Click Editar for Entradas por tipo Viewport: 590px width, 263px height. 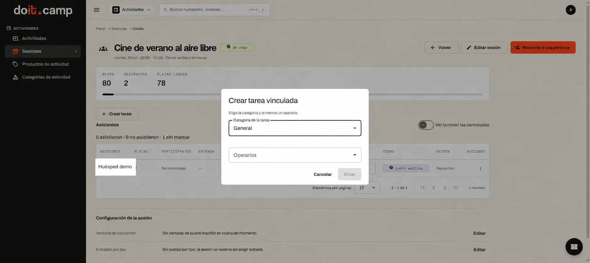pos(479,250)
